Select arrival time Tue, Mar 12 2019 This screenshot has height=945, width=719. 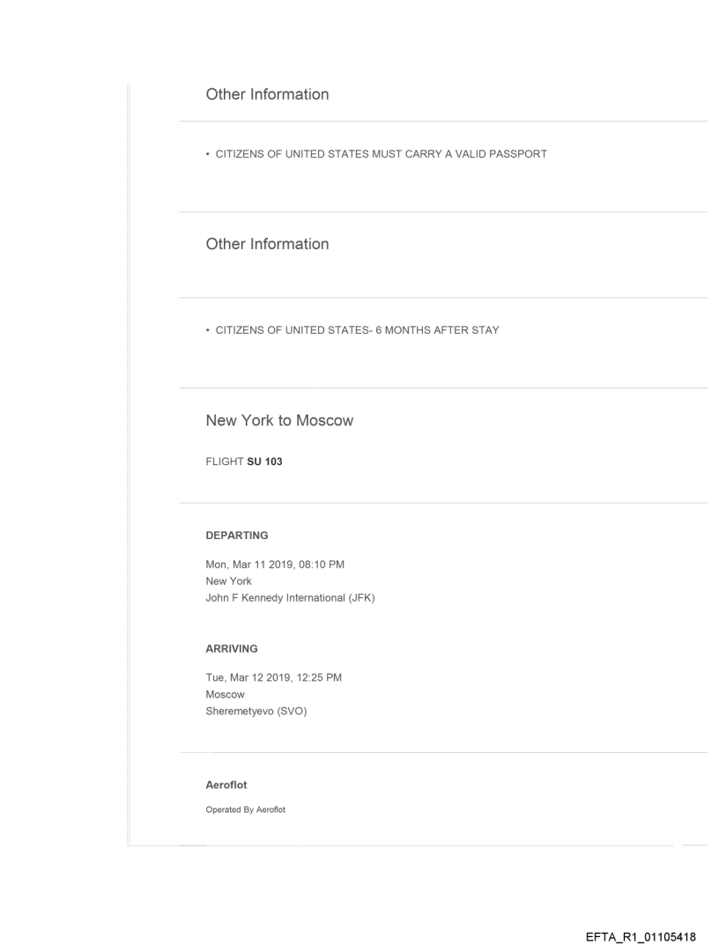click(279, 677)
